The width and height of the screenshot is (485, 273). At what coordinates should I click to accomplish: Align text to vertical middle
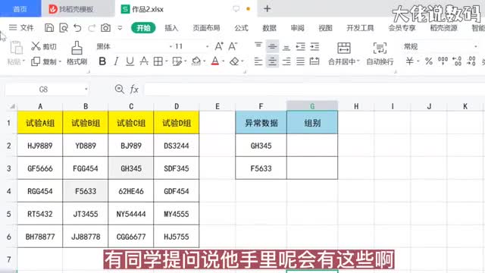pyautogui.click(x=272, y=46)
